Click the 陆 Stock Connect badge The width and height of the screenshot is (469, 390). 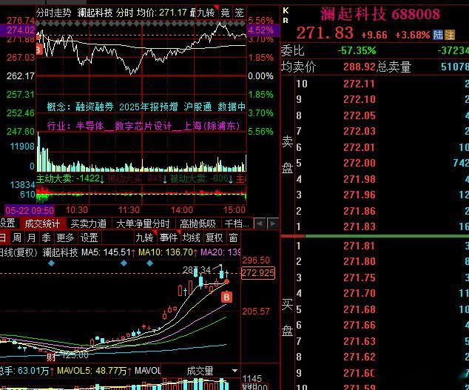tap(438, 35)
